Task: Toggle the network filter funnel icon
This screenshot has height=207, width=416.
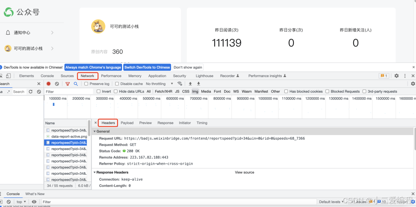Action: pyautogui.click(x=68, y=84)
